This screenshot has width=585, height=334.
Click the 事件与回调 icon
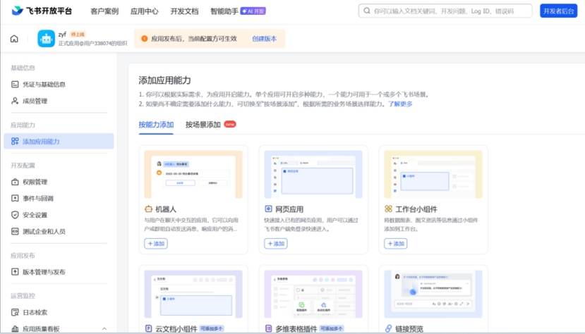tap(15, 199)
